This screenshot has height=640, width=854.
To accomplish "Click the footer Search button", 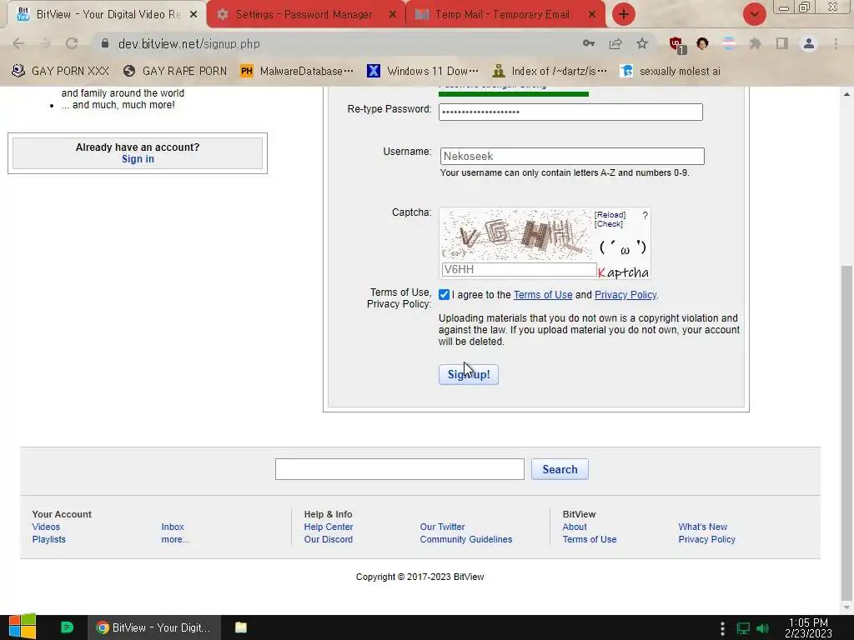I will click(560, 469).
